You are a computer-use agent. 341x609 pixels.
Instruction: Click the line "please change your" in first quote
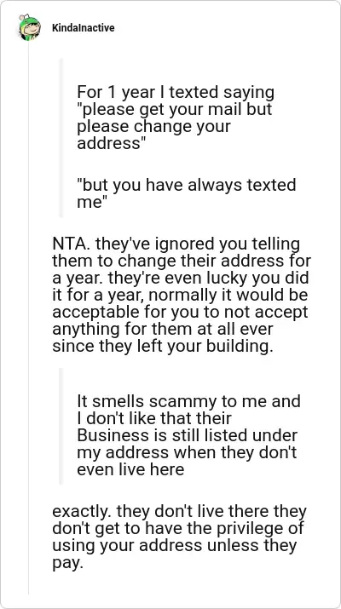tap(154, 127)
